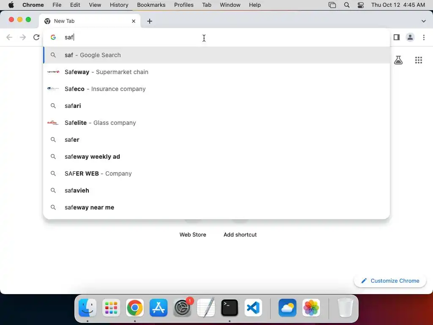Open Weather app from the dock
The height and width of the screenshot is (325, 433).
coord(288,308)
